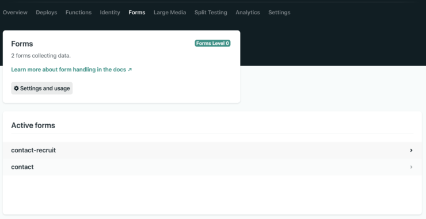Image resolution: width=426 pixels, height=219 pixels.
Task: View the Analytics tab
Action: coord(248,13)
